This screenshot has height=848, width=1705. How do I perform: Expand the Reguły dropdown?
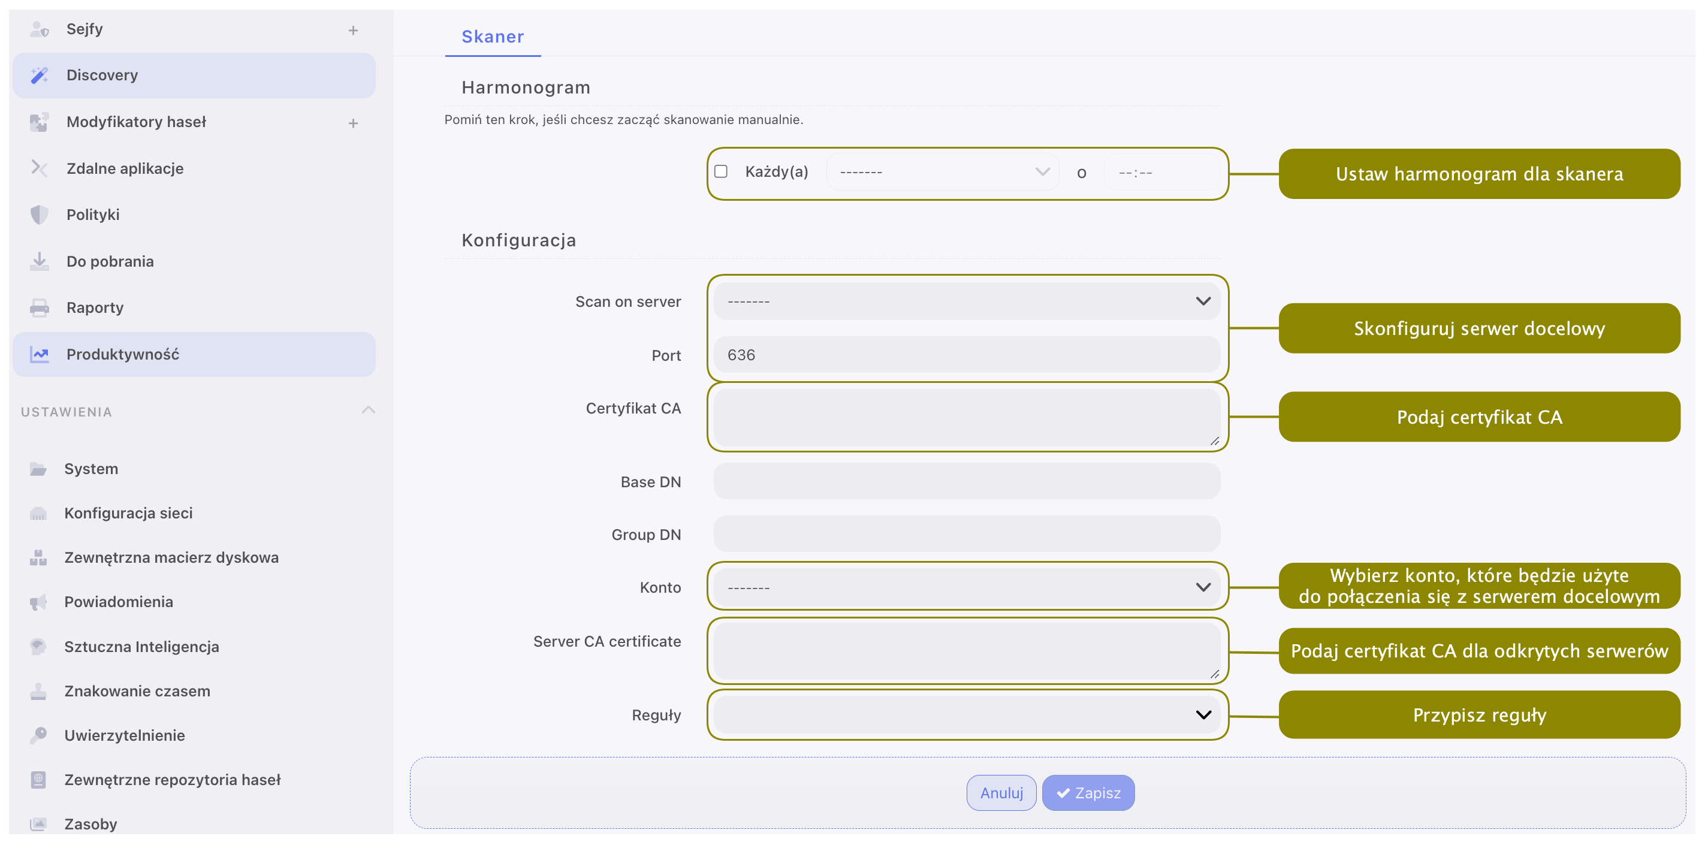pyautogui.click(x=966, y=715)
